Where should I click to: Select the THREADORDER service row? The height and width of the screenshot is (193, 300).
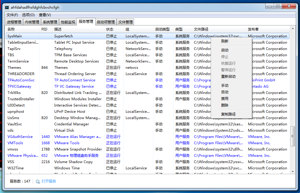pyautogui.click(x=147, y=74)
